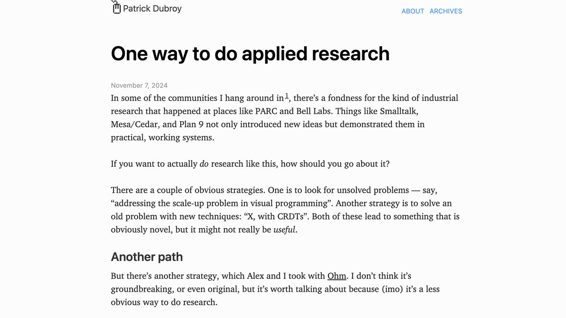Open the Patrick Dubroy home link
This screenshot has height=318, width=566.
[152, 8]
